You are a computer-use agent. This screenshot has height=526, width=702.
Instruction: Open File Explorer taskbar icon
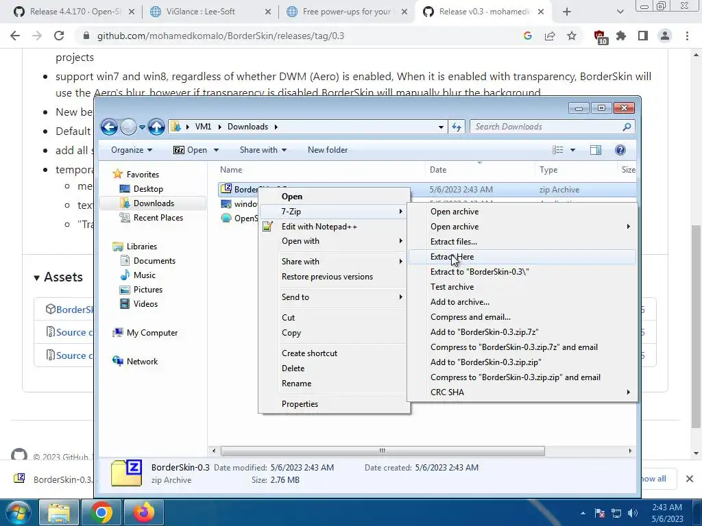(x=59, y=512)
